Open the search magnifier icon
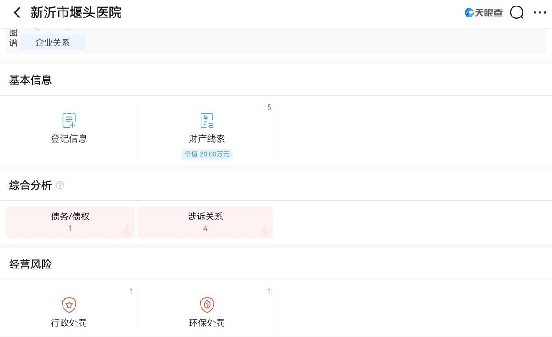Screen dimensions: 552x337 (x=516, y=12)
